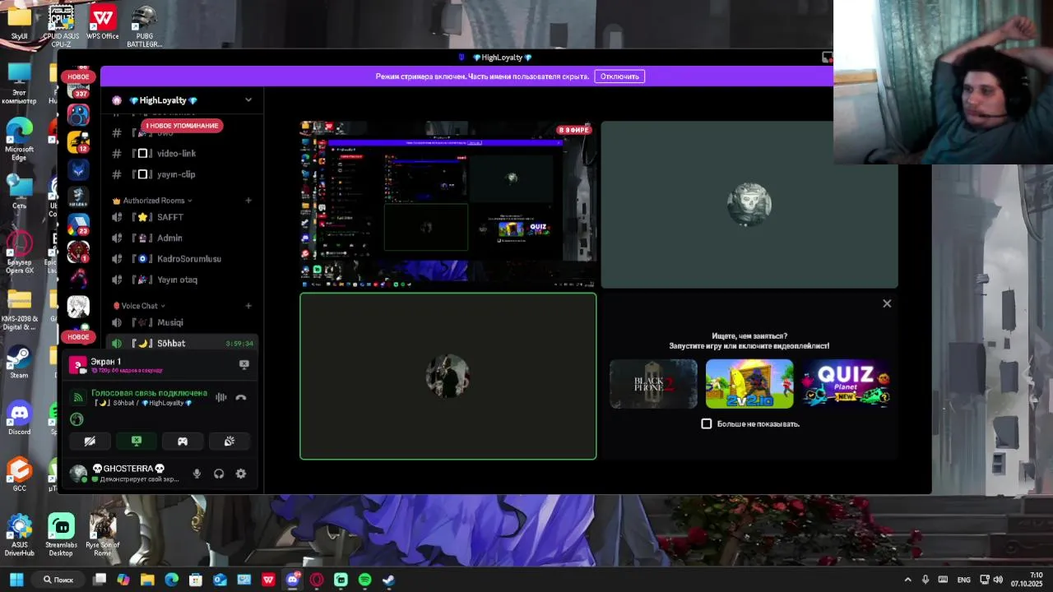Viewport: 1053px width, 592px height.
Task: Open the connection signal strength icon
Action: coord(78,397)
